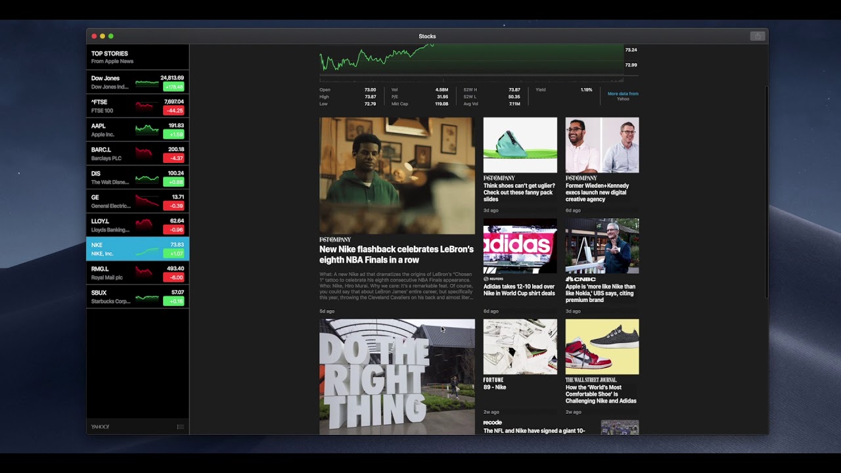Open Fortune 89 - Nike article
The height and width of the screenshot is (473, 841).
coord(495,388)
